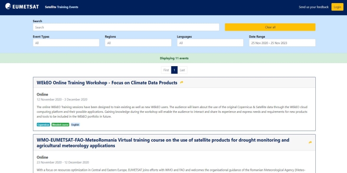Click the Blended course tag
The width and height of the screenshot is (347, 173).
coord(60,125)
